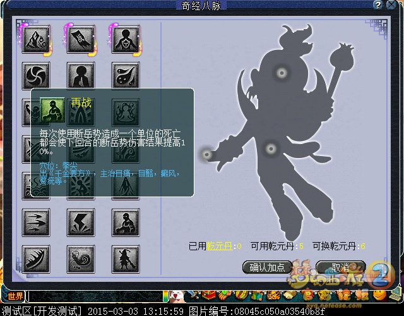This screenshot has width=404, height=316.
Task: Choose the coiled serpent skill icon
Action: pos(81,259)
